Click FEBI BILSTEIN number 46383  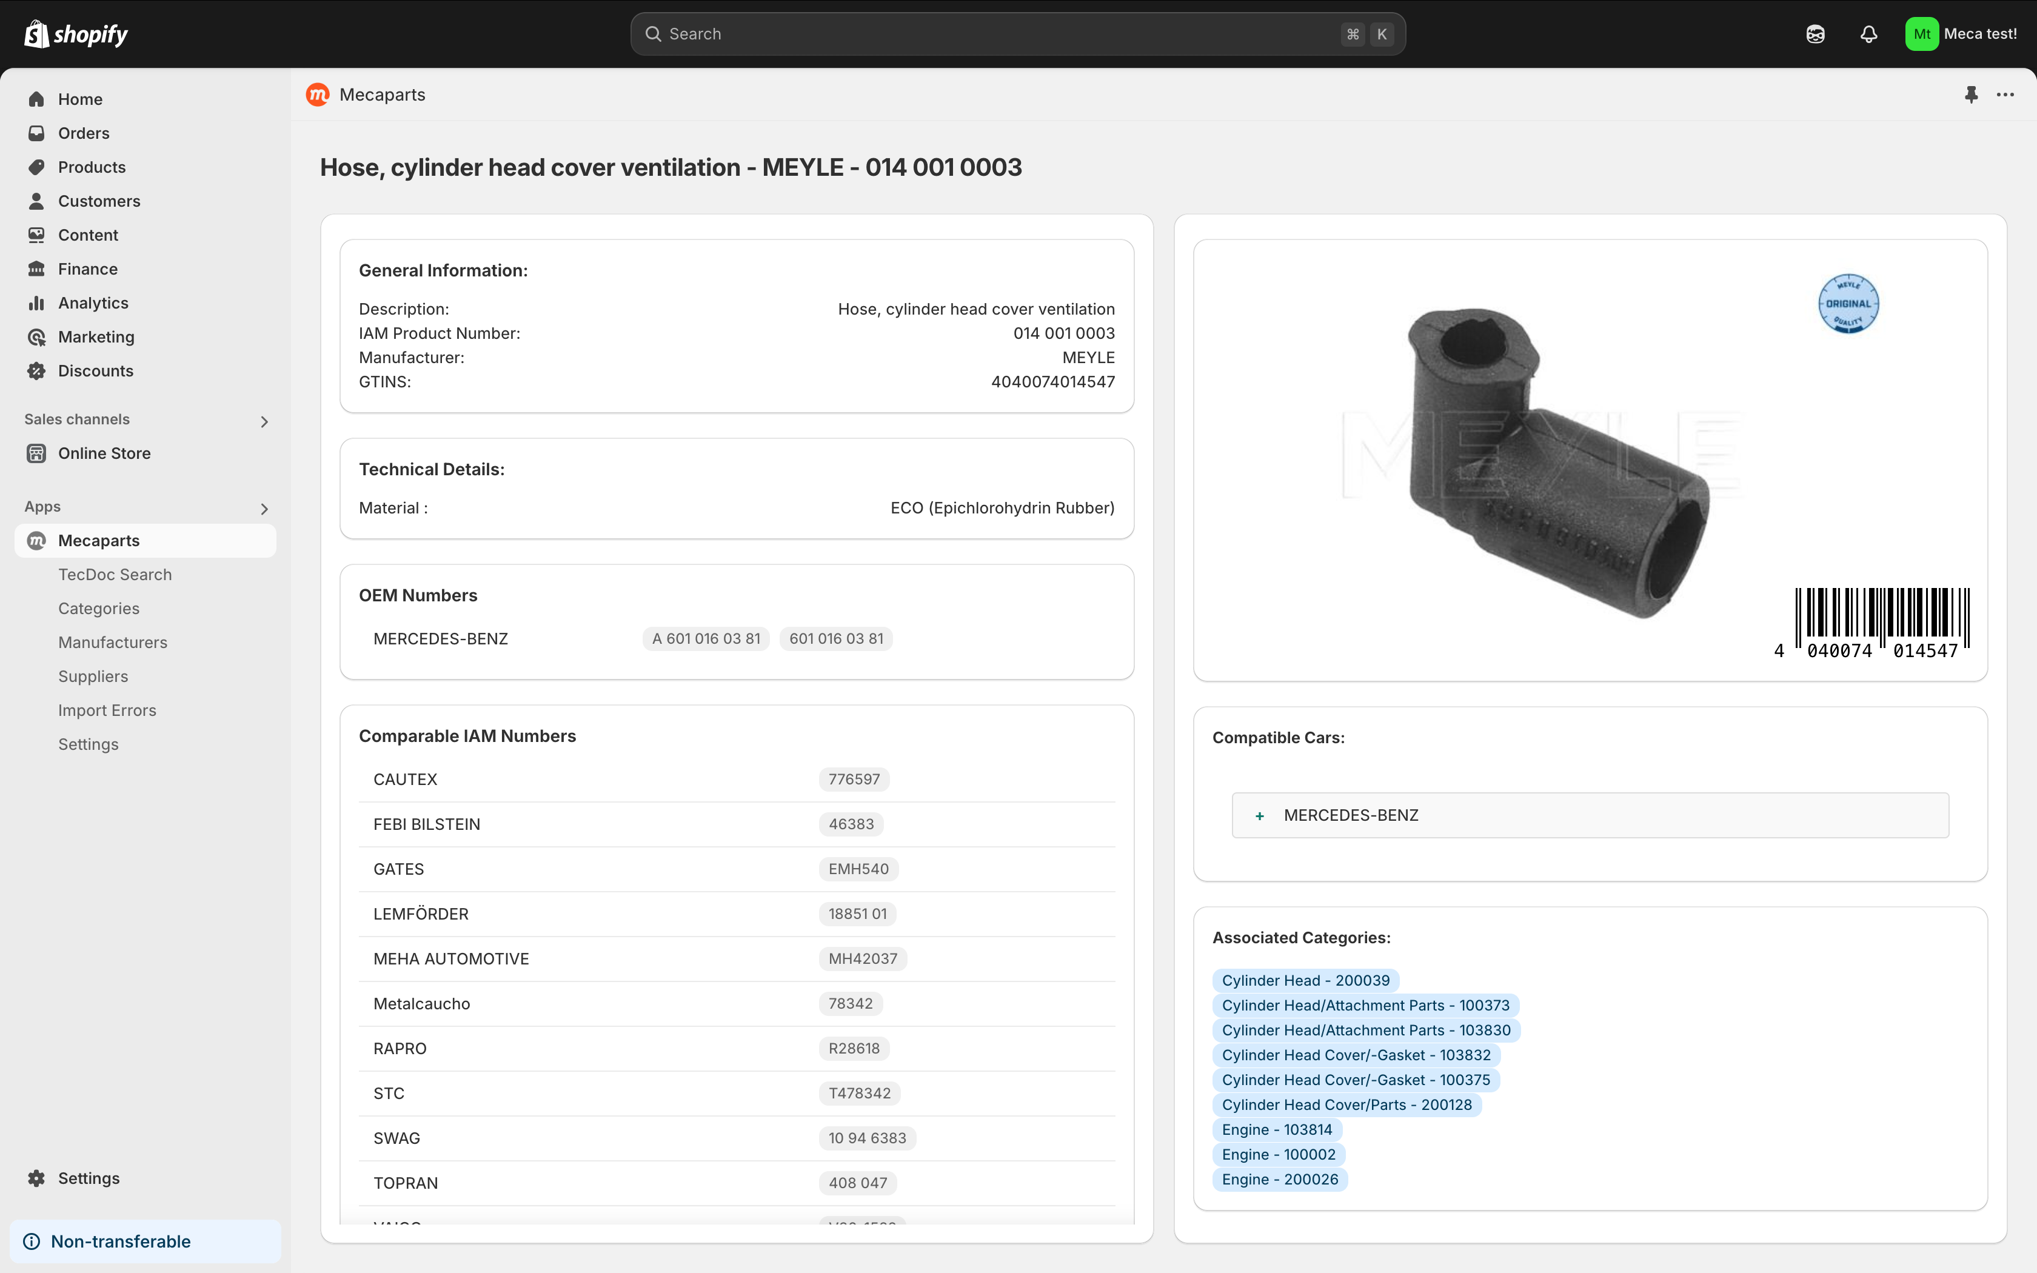(851, 824)
